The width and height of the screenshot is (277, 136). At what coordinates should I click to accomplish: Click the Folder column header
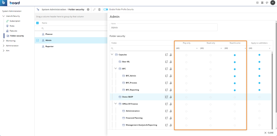click(114, 43)
